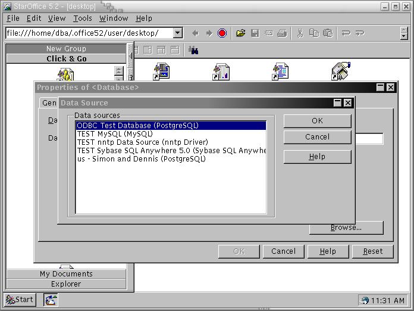The width and height of the screenshot is (414, 311).
Task: Click the system tray icon beside clock
Action: pyautogui.click(x=365, y=301)
